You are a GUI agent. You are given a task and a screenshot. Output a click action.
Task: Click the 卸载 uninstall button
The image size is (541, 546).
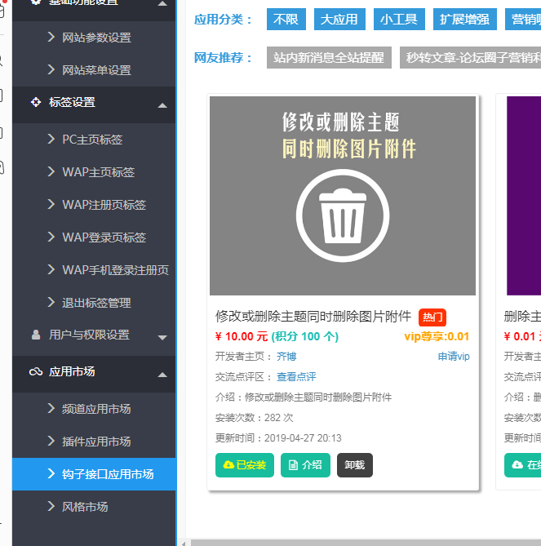pyautogui.click(x=354, y=465)
